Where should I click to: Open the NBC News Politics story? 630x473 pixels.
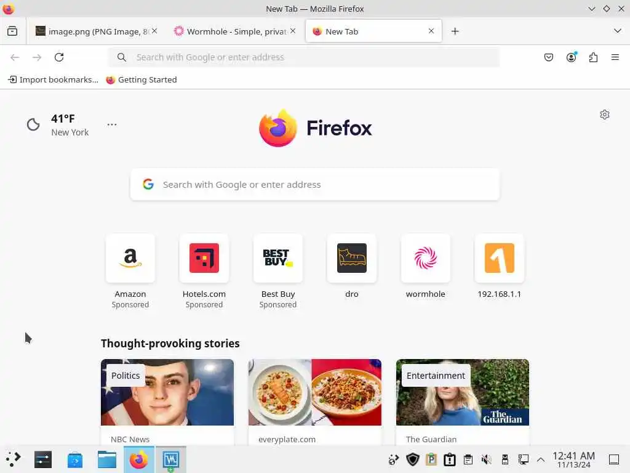click(167, 402)
